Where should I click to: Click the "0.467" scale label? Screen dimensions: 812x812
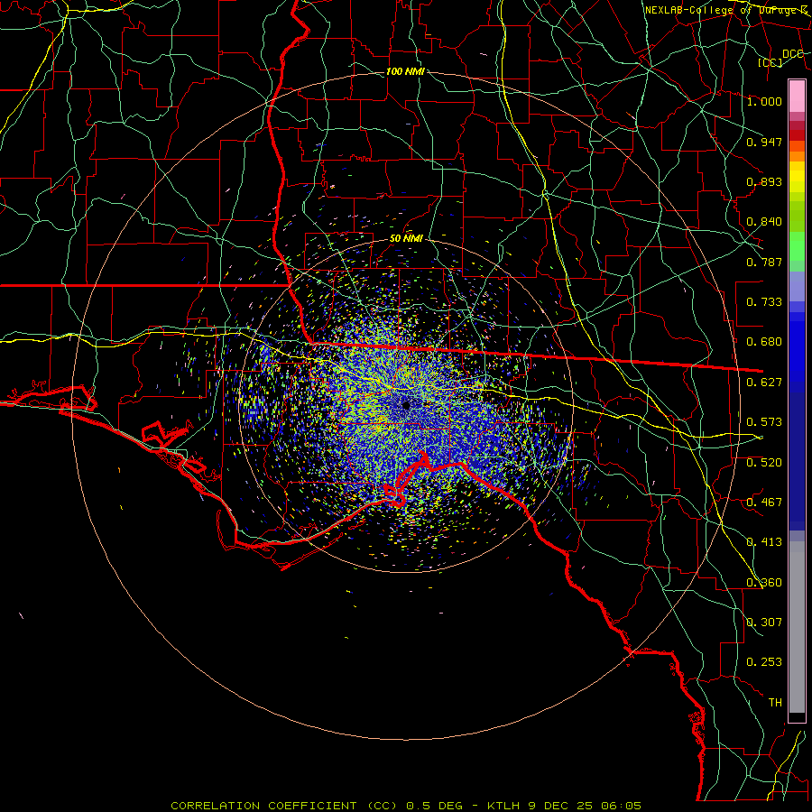[x=764, y=503]
